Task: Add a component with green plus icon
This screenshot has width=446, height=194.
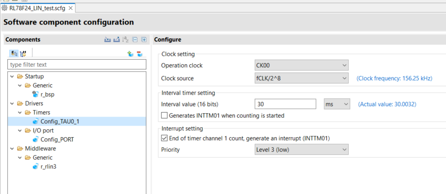Action: [x=130, y=53]
